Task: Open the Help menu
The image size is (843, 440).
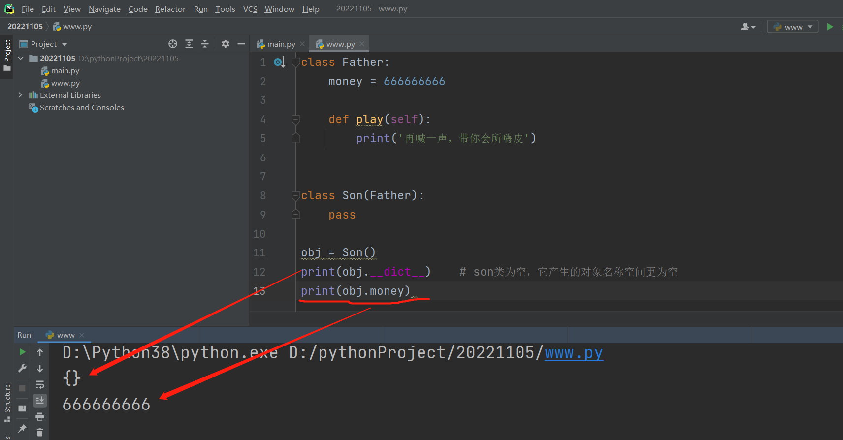Action: coord(311,9)
